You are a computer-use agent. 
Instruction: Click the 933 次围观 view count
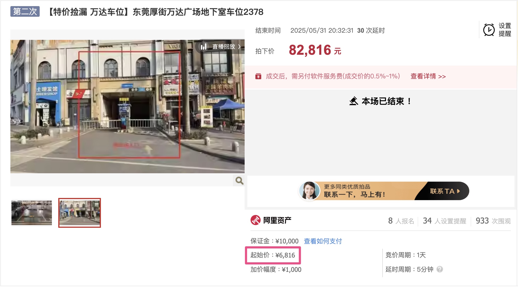[493, 221]
